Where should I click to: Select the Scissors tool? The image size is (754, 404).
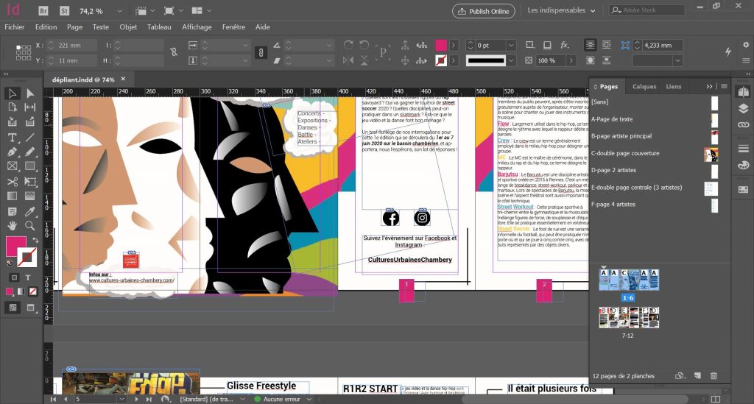tap(13, 182)
